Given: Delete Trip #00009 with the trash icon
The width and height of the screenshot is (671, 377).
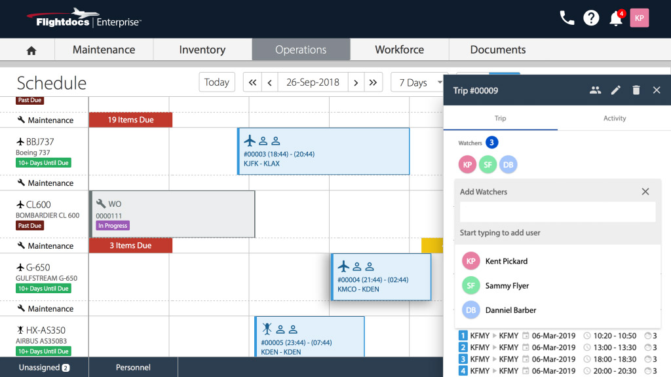Looking at the screenshot, I should [636, 90].
